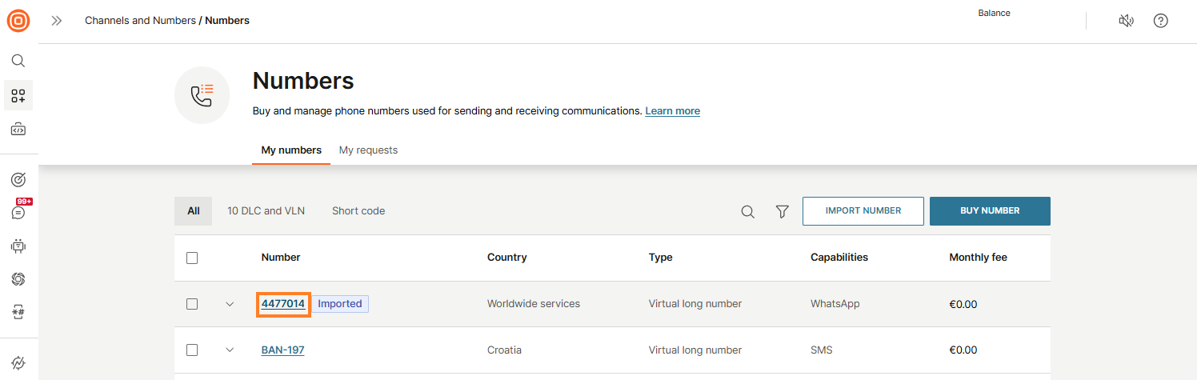Expand the BAN-197 row chevron
Viewport: 1197px width, 380px height.
coord(230,350)
